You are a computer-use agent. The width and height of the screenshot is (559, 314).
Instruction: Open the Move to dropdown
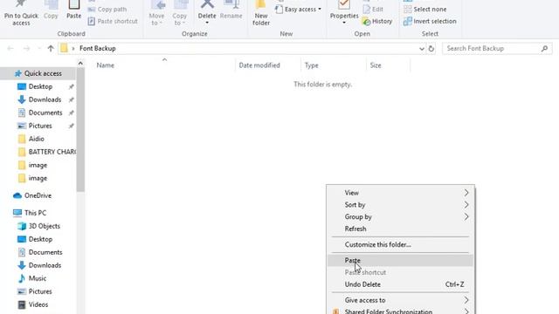156,14
